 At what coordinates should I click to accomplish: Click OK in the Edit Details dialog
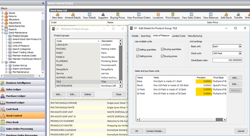click(137, 131)
